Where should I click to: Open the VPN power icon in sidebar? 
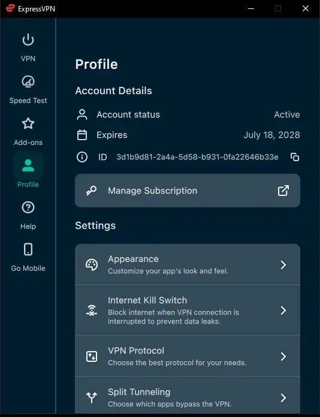28,40
